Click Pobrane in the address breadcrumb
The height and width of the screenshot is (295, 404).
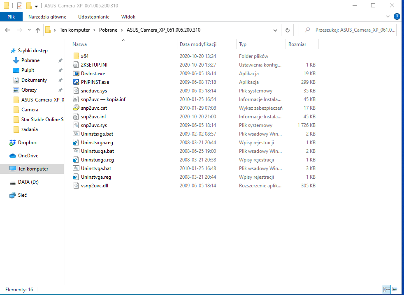108,30
